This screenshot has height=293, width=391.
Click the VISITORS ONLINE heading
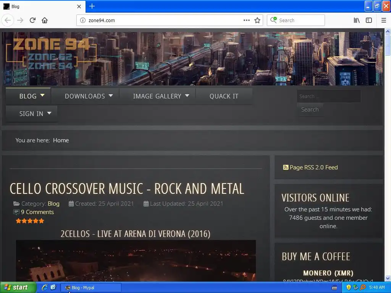pyautogui.click(x=315, y=198)
